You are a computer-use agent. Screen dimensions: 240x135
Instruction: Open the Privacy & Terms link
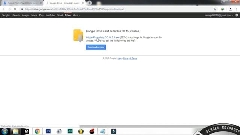point(130,58)
